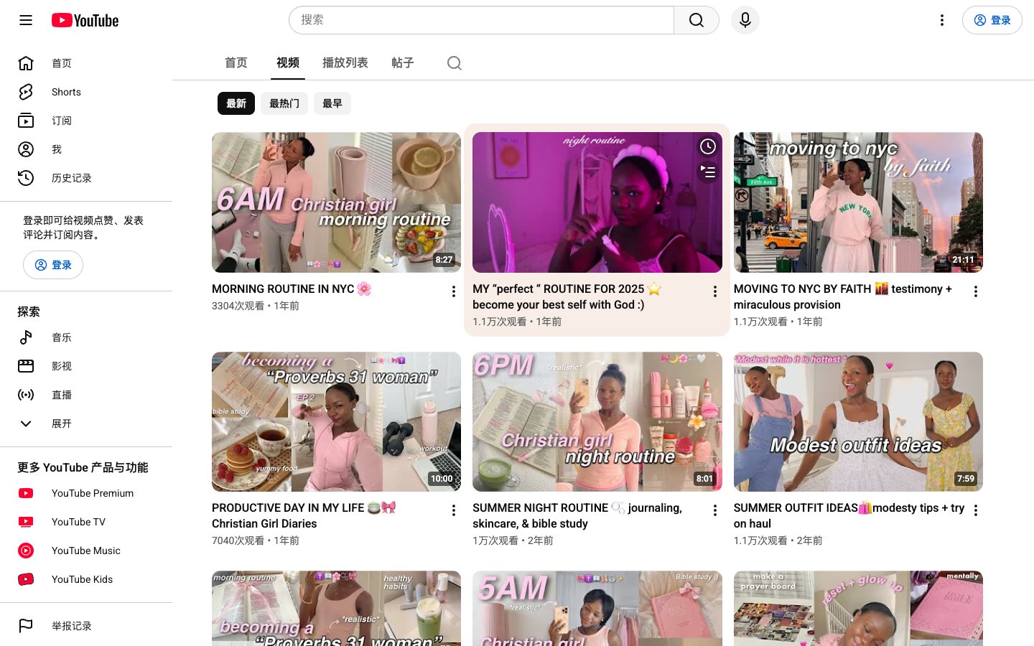Image resolution: width=1034 pixels, height=646 pixels.
Task: Open video title PRODUCTIVE DAY IN MY LIFE
Action: (304, 515)
